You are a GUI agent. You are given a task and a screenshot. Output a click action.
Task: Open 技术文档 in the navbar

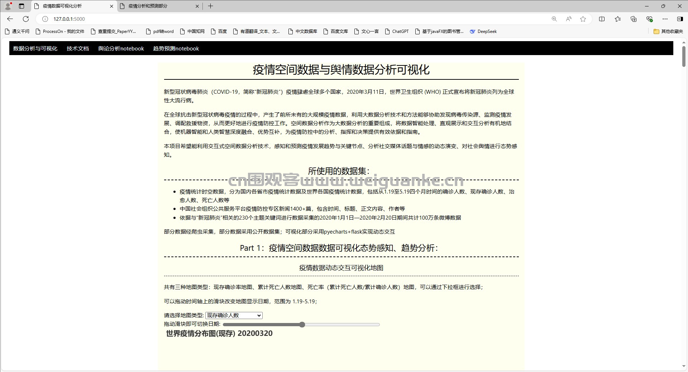(78, 49)
